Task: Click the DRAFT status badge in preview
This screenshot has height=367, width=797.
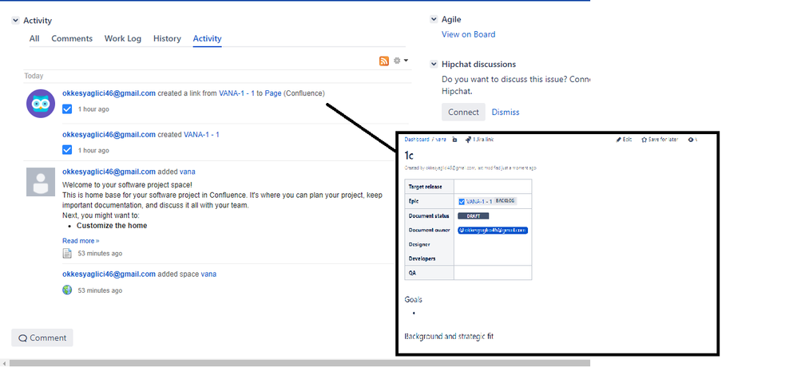Action: click(x=474, y=215)
